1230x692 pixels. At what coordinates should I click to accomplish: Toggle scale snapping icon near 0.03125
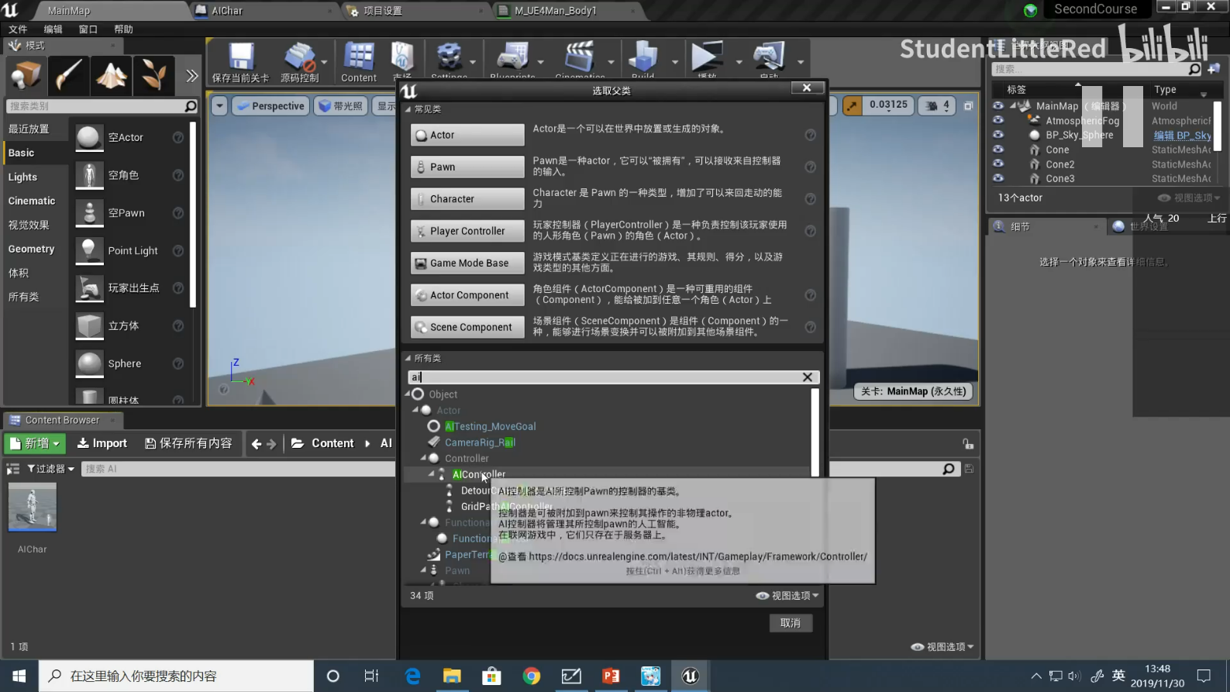point(852,105)
